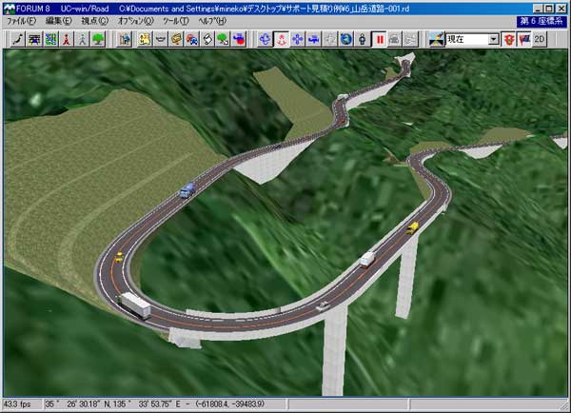Toggle the 2D view button
Image resolution: width=571 pixels, height=413 pixels.
point(539,39)
